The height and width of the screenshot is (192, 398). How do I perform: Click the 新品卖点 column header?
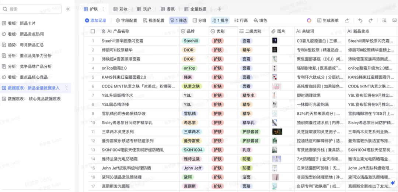pos(372,31)
